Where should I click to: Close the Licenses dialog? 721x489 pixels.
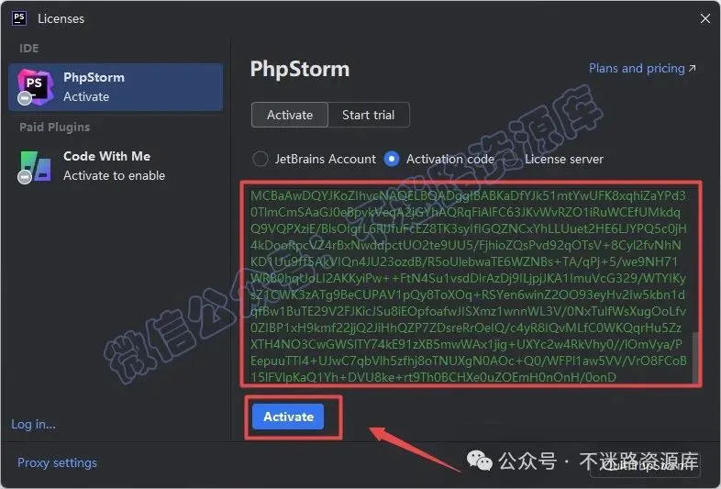tap(705, 18)
